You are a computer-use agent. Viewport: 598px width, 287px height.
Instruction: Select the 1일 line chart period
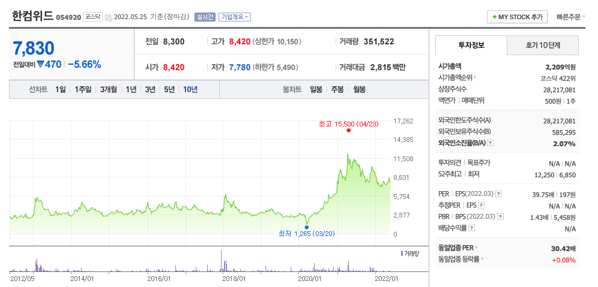(60, 90)
